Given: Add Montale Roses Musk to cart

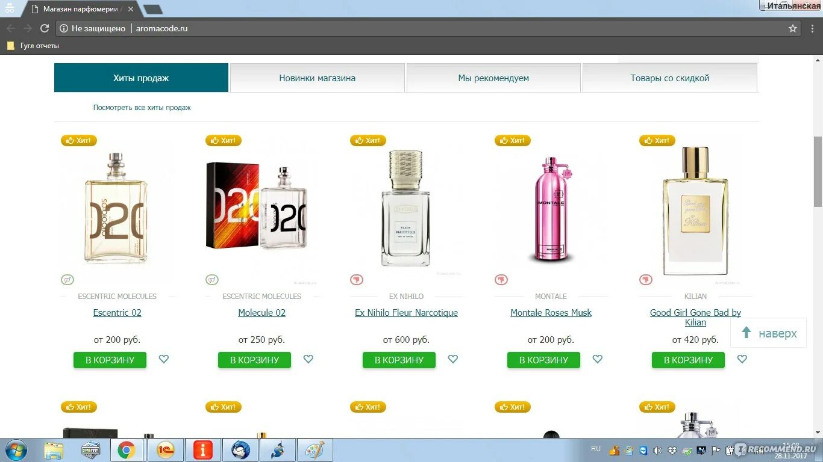Looking at the screenshot, I should point(543,360).
